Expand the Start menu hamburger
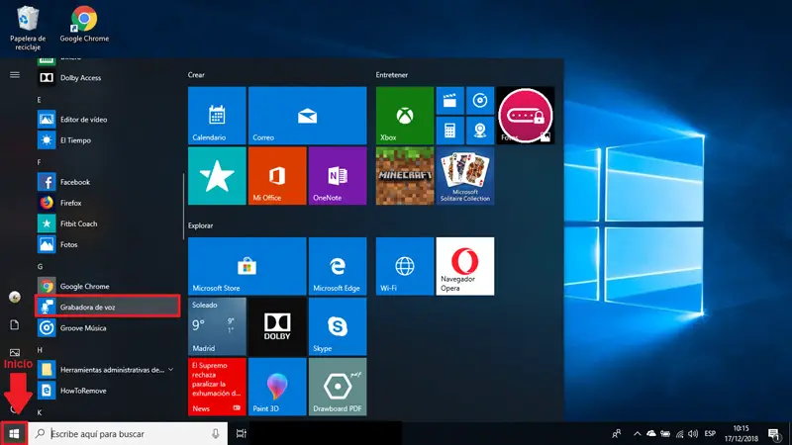Screen dimensions: 792x445 (x=15, y=75)
